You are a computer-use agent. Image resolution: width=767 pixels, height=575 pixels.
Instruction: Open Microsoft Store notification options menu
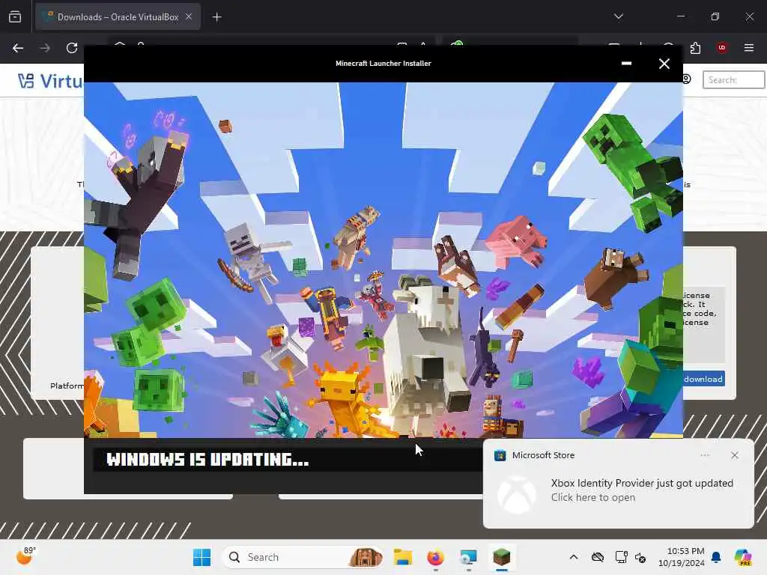tap(705, 455)
